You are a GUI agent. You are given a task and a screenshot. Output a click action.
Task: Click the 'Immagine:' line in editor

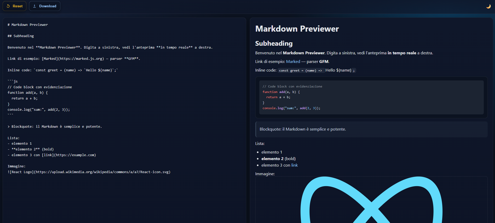click(16, 166)
